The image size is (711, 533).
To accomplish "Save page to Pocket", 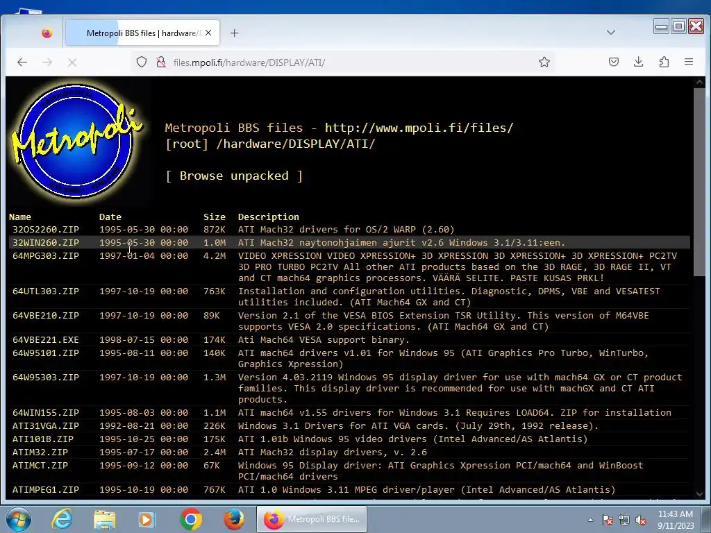I will pyautogui.click(x=614, y=62).
